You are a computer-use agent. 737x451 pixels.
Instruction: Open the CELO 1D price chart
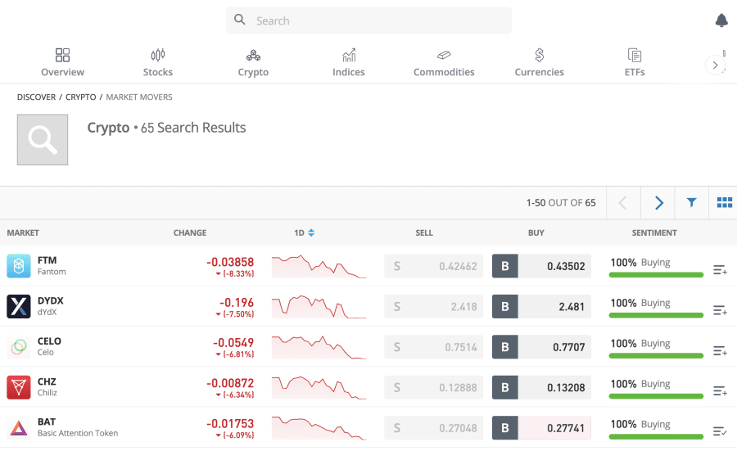[x=319, y=347]
